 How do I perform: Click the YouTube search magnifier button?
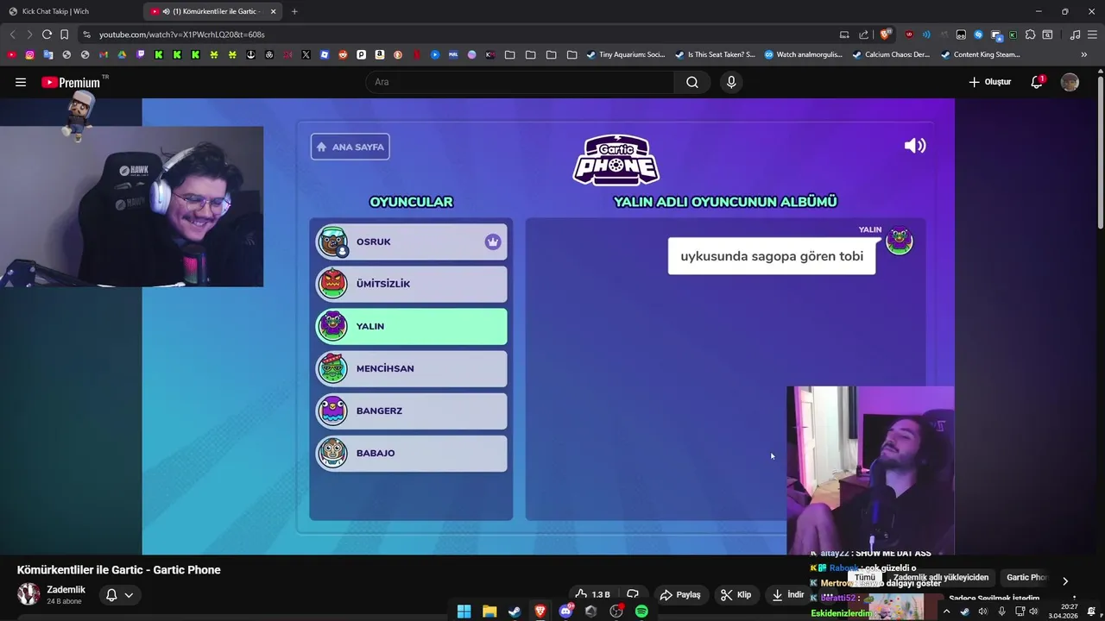click(x=692, y=82)
